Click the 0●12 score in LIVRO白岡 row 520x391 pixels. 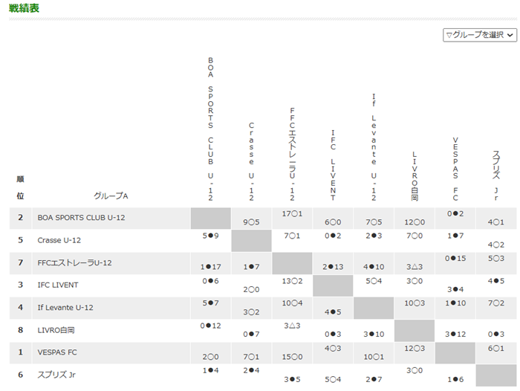click(210, 326)
